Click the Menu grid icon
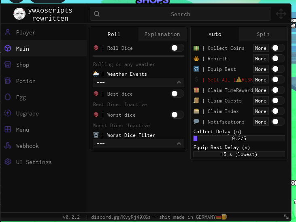296x222 pixels. pos(8,129)
